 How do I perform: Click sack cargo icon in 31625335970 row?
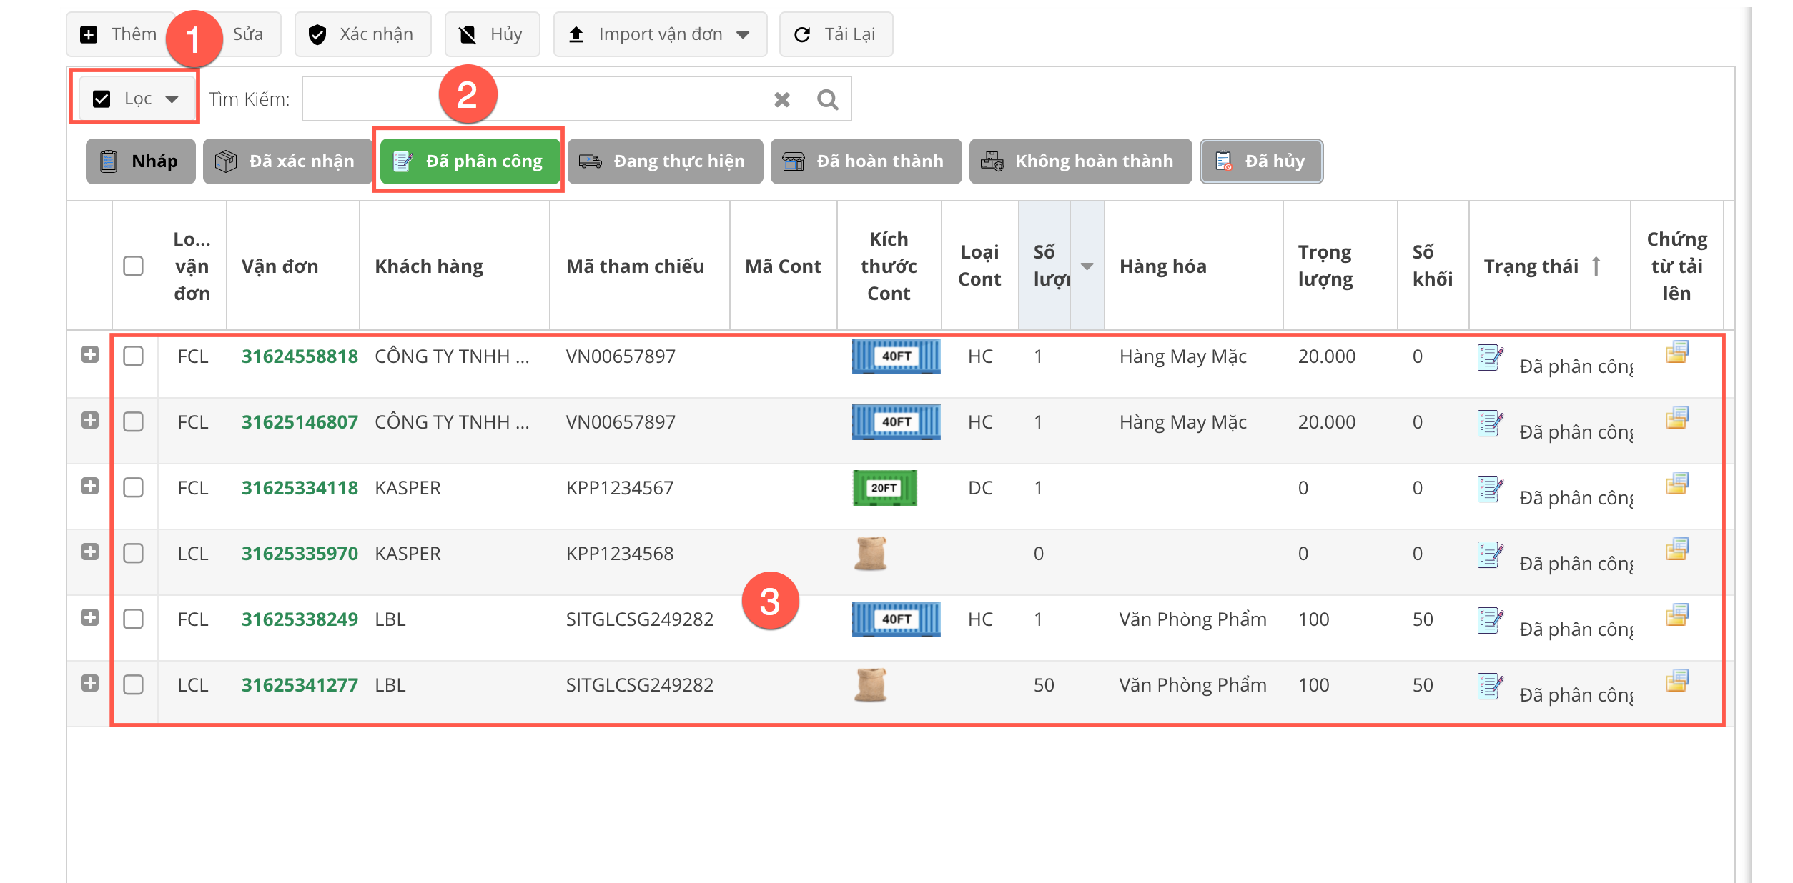870,554
